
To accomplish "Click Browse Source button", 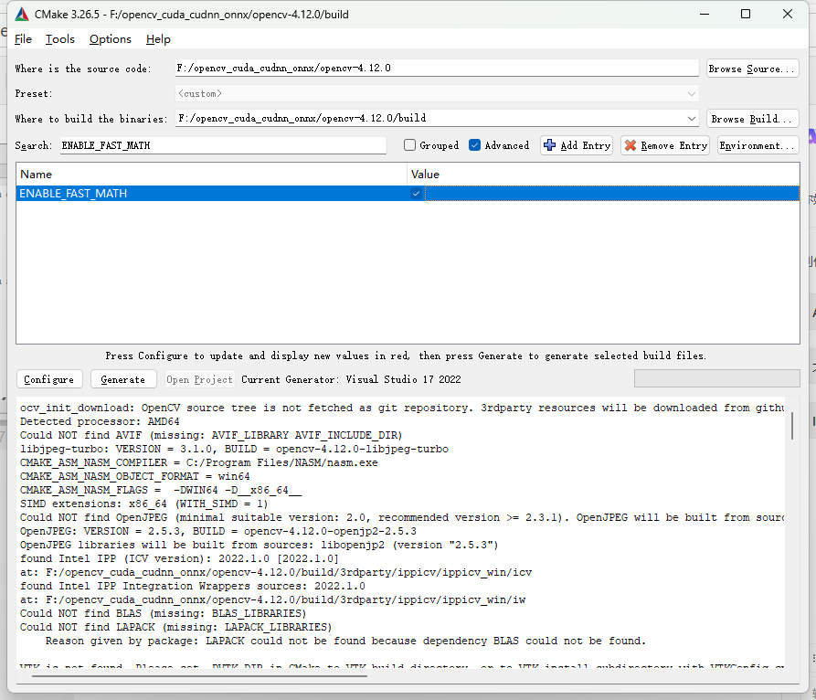I will (752, 69).
